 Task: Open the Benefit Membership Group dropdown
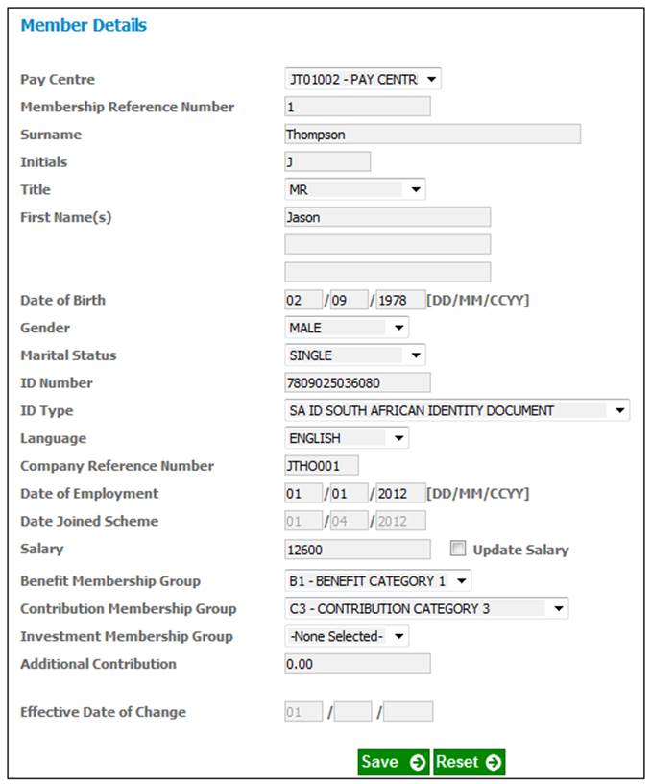coord(377,580)
